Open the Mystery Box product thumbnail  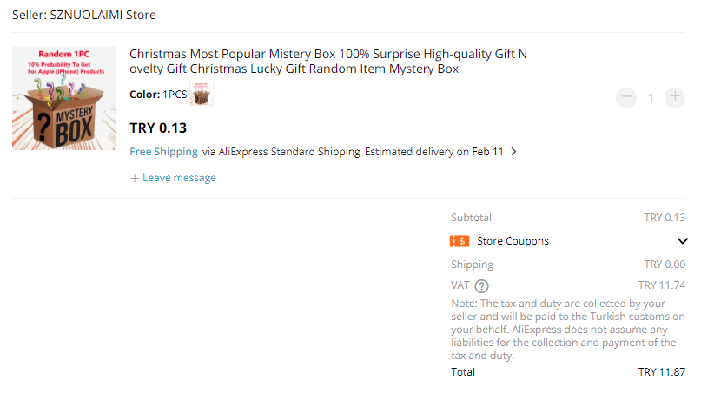(64, 98)
